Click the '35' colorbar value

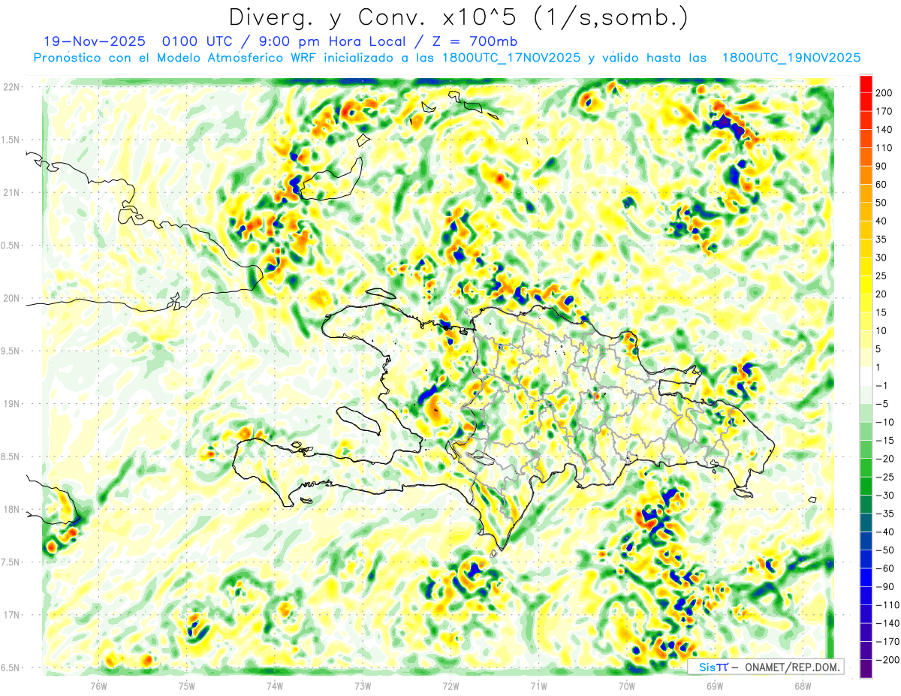[882, 240]
